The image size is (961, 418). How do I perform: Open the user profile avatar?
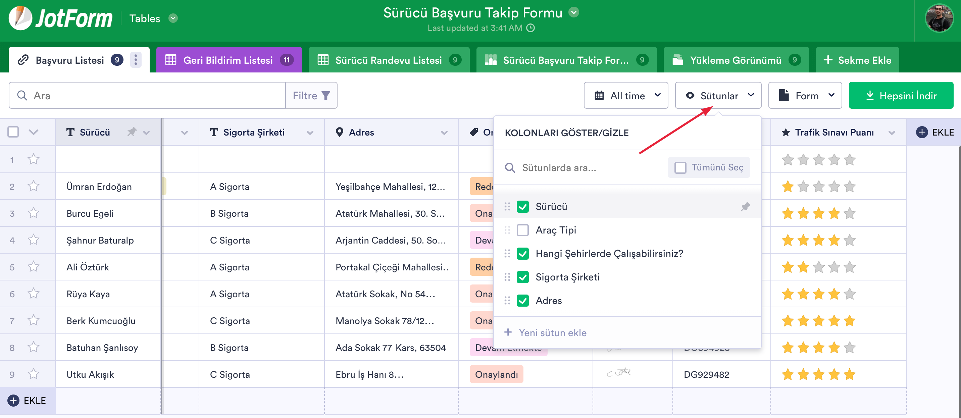939,18
